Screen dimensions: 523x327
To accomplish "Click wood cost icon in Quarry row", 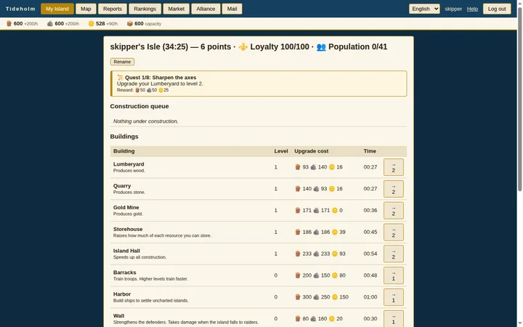I will pyautogui.click(x=298, y=189).
